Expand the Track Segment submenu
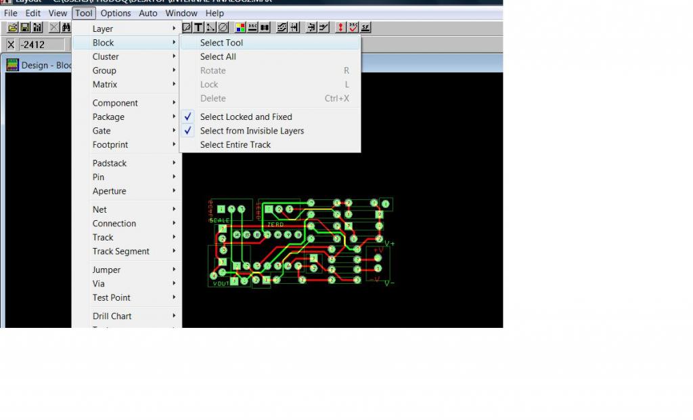This screenshot has height=420, width=693. pyautogui.click(x=127, y=251)
